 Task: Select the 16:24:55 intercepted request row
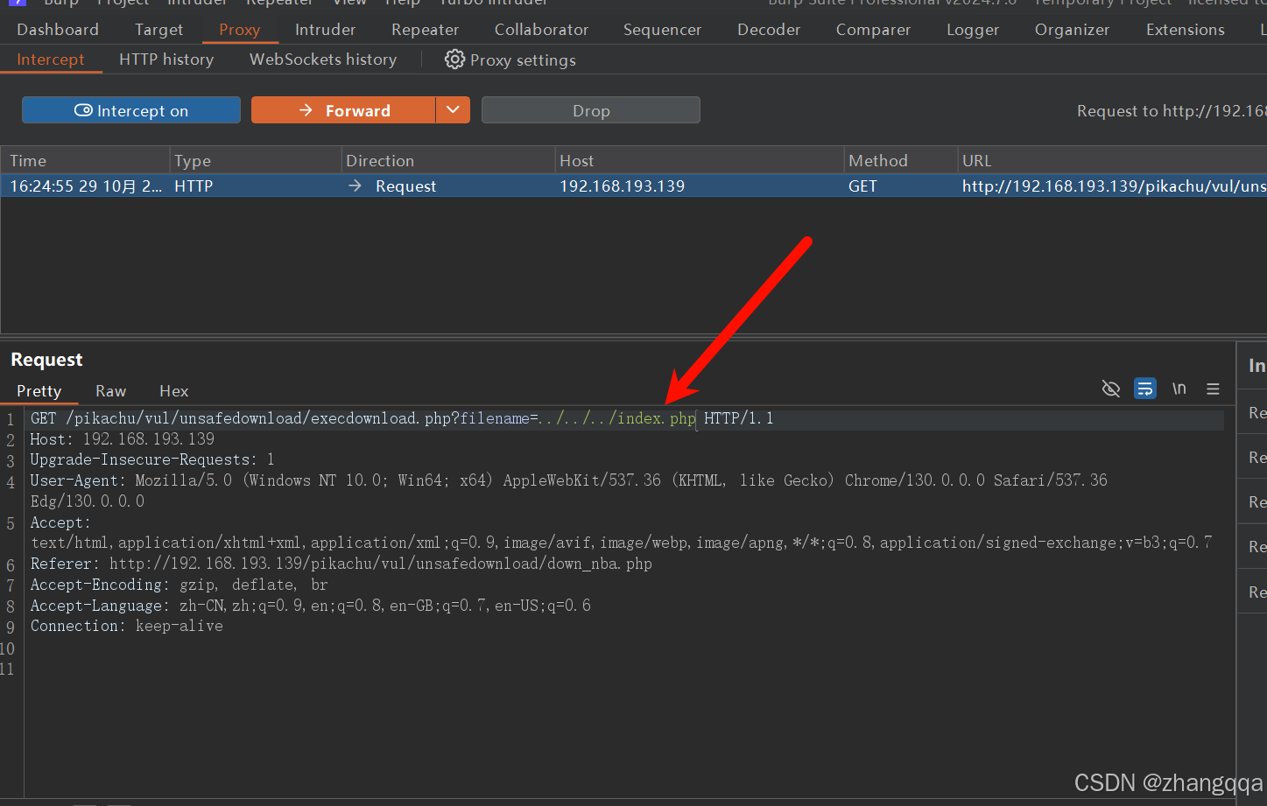(x=634, y=186)
